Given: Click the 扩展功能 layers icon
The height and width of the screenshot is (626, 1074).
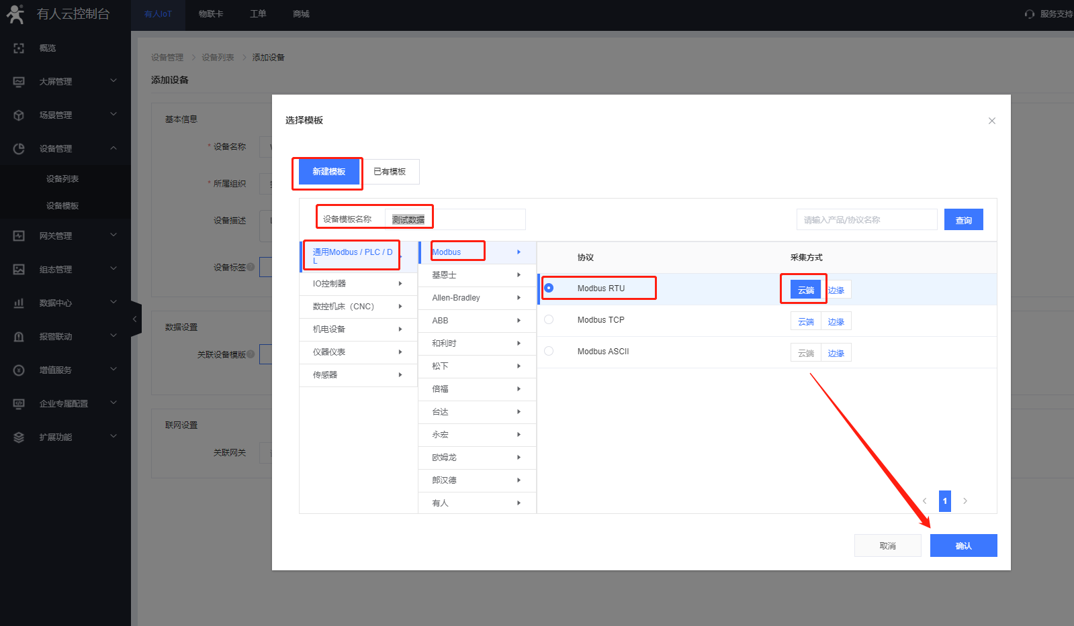Looking at the screenshot, I should click(x=19, y=437).
